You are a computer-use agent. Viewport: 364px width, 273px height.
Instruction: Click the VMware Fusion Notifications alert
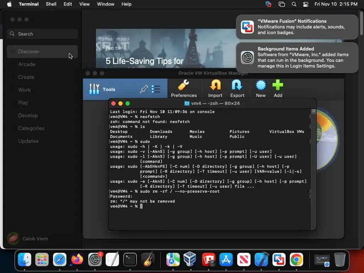(x=297, y=27)
